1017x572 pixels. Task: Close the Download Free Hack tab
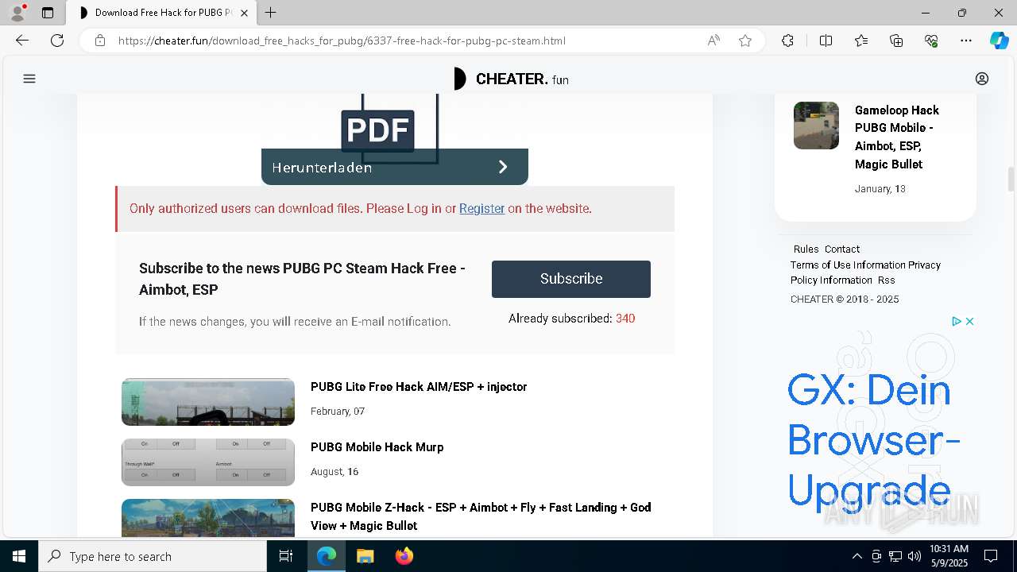coord(245,13)
